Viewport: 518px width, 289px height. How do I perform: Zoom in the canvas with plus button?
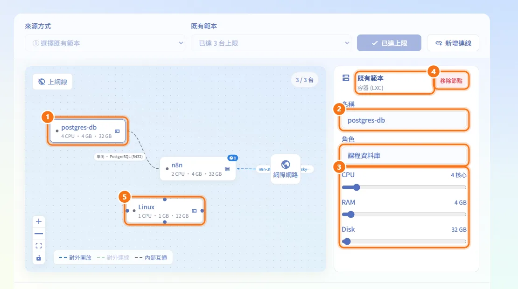click(x=39, y=221)
